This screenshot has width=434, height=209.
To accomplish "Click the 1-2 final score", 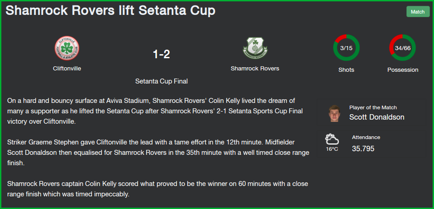I will tap(161, 55).
